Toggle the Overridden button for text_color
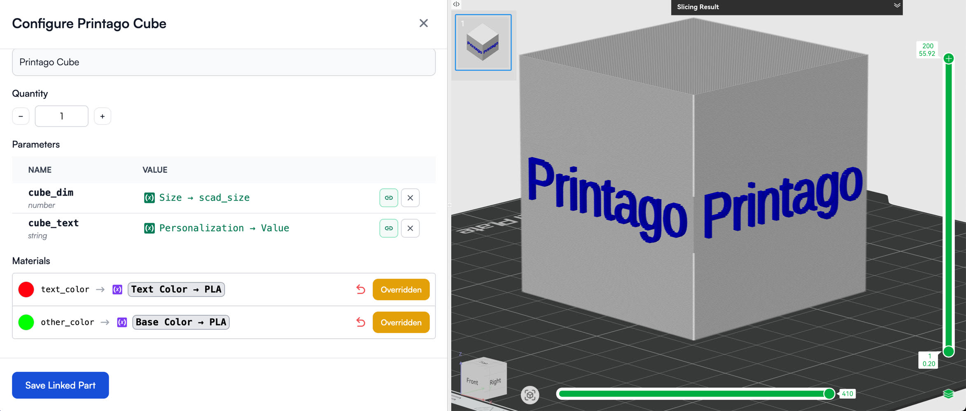Image resolution: width=966 pixels, height=411 pixels. [401, 289]
